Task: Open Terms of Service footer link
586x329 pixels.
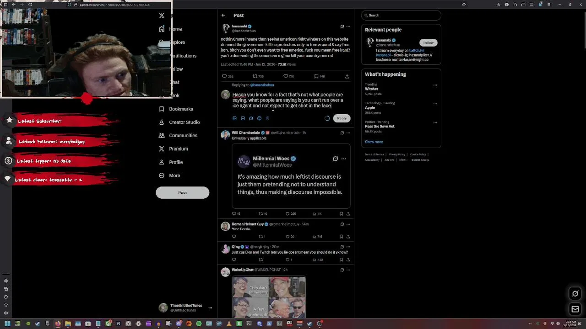Action: [374, 154]
